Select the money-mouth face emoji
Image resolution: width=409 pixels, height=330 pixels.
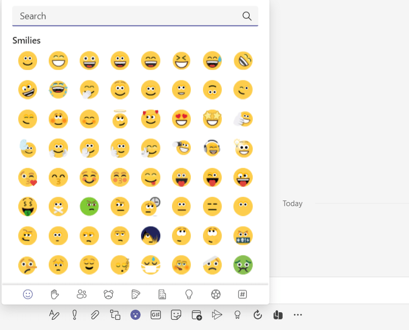pyautogui.click(x=27, y=207)
